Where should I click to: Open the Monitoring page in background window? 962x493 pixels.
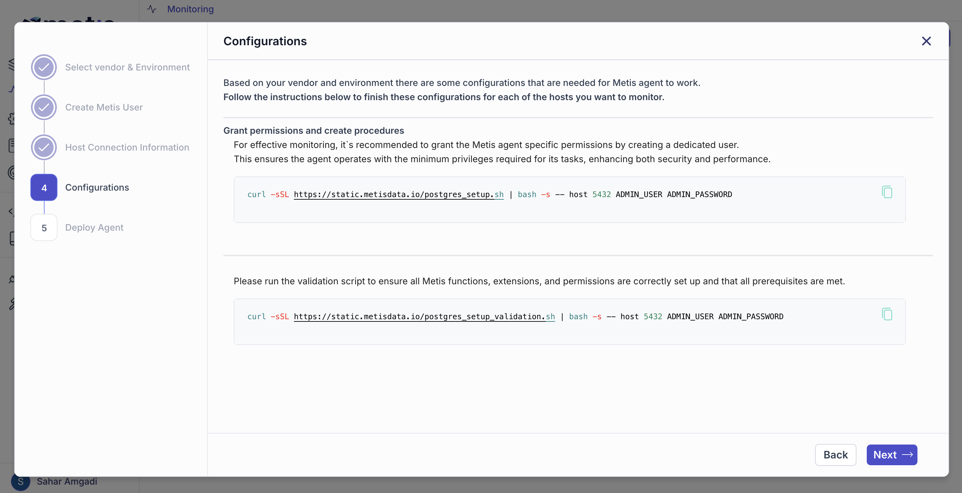(x=190, y=9)
